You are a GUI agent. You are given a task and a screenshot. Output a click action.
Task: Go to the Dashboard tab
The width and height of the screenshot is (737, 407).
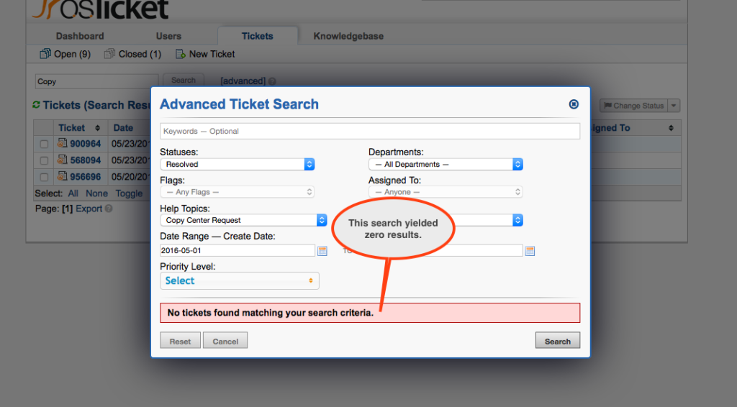tap(80, 36)
